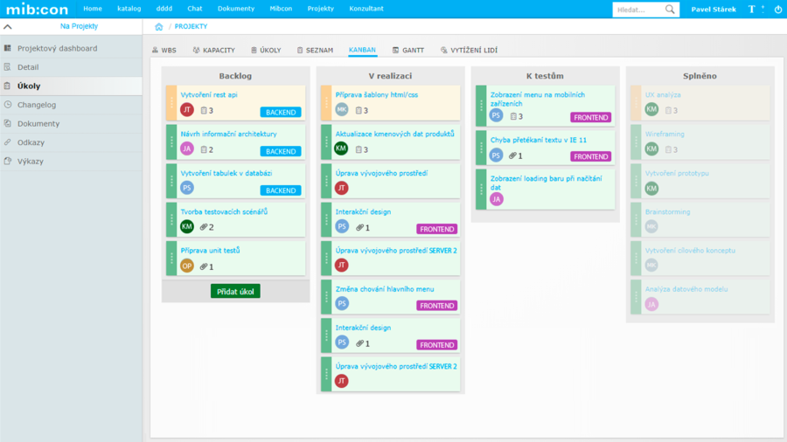The width and height of the screenshot is (787, 442).
Task: Click the Hledat search field
Action: coord(638,10)
